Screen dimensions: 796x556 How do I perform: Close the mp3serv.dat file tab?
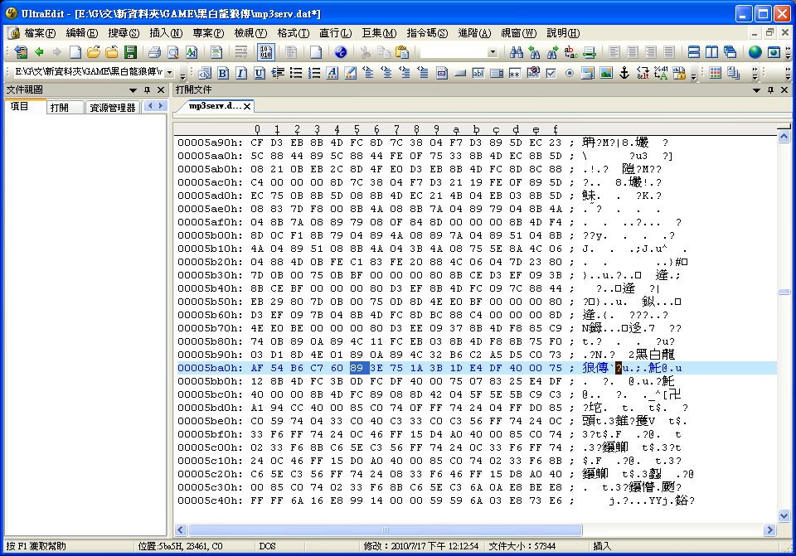(x=247, y=107)
